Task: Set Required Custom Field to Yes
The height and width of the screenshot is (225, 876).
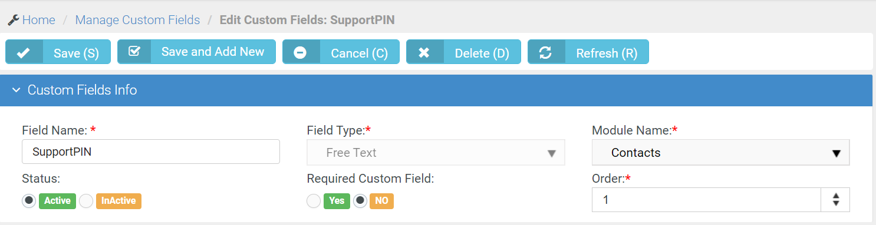Action: (x=314, y=201)
